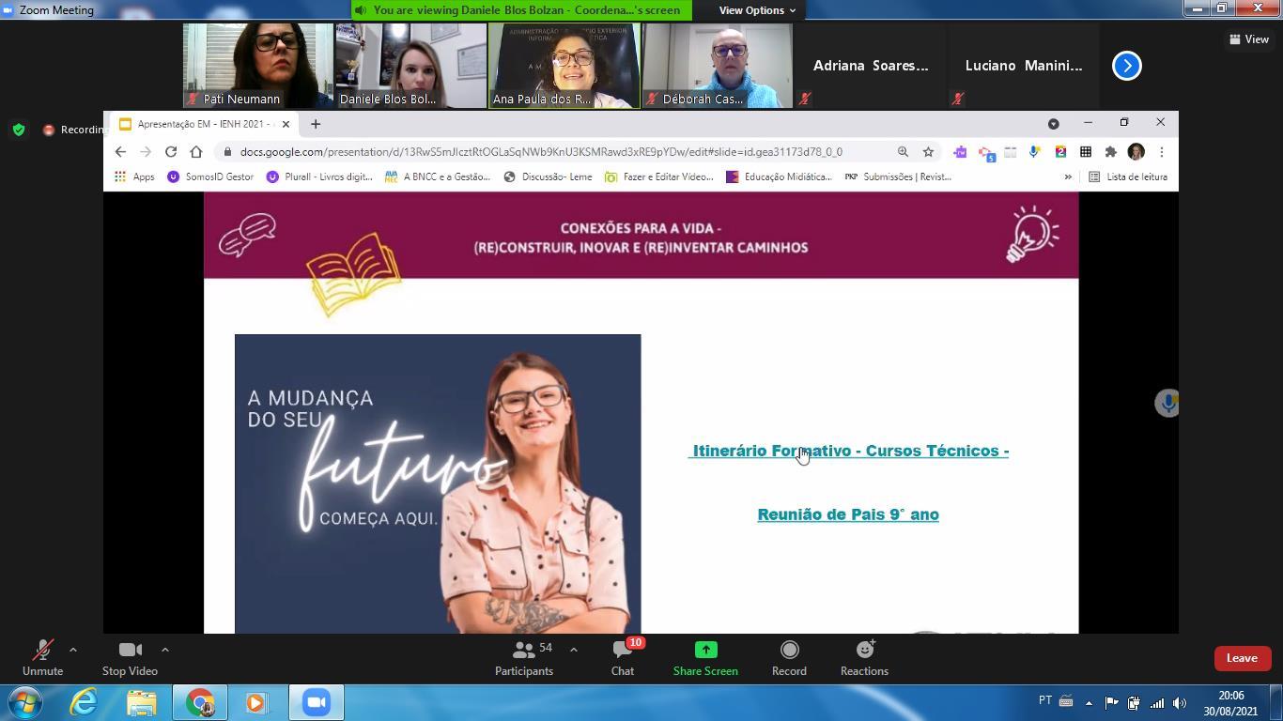The height and width of the screenshot is (721, 1283).
Task: Expand audio options arrow next to Unmute
Action: tap(73, 650)
